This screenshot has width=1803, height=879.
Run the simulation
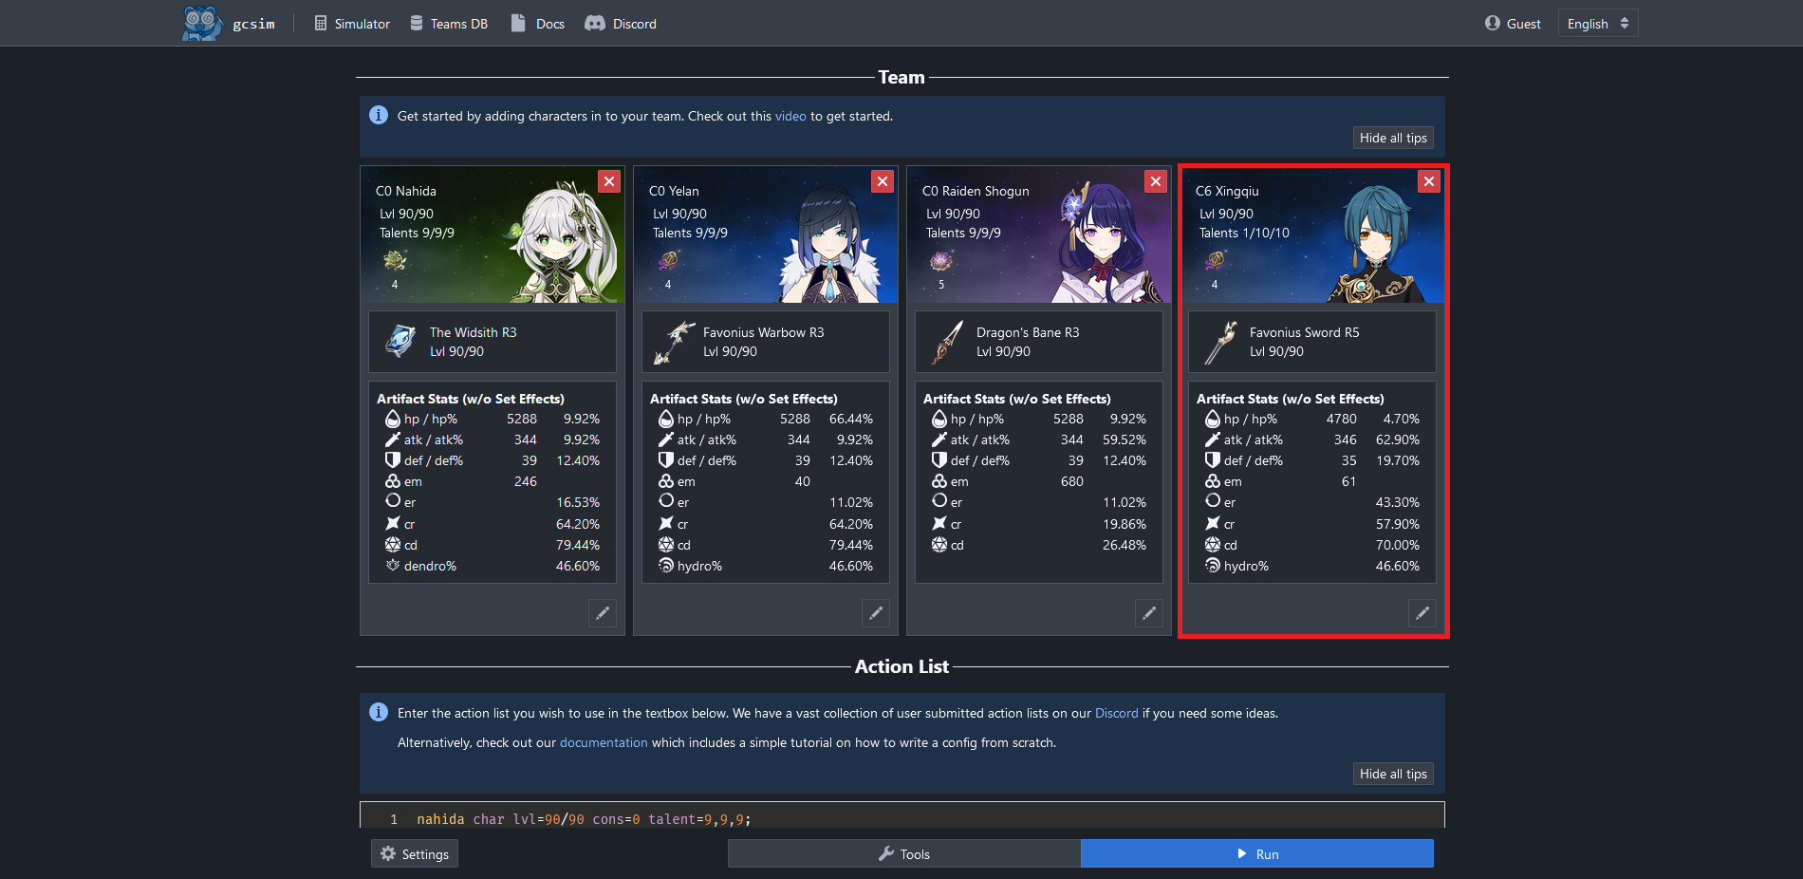click(x=1256, y=853)
